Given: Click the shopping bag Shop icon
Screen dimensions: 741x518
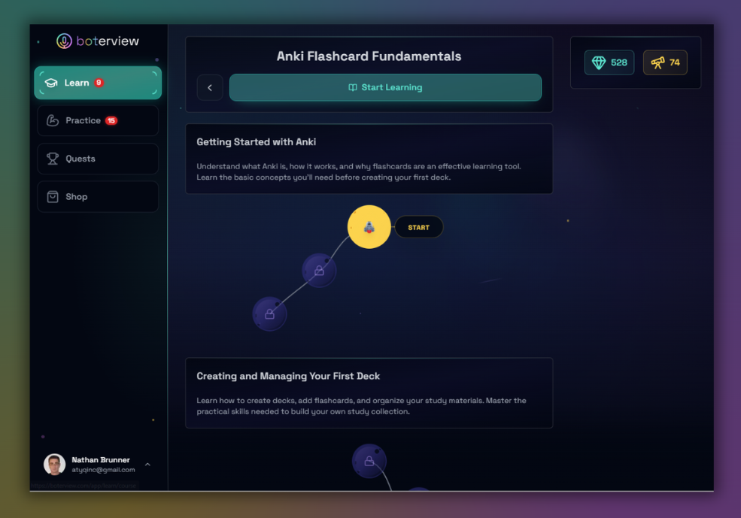Looking at the screenshot, I should pyautogui.click(x=53, y=197).
